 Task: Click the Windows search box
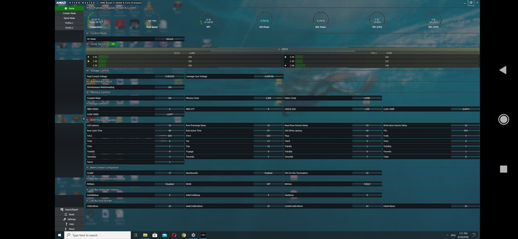pos(97,235)
